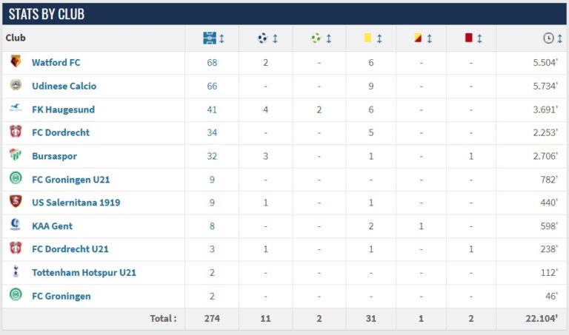Open the FK Haugesund club page
This screenshot has width=569, height=335.
point(63,109)
